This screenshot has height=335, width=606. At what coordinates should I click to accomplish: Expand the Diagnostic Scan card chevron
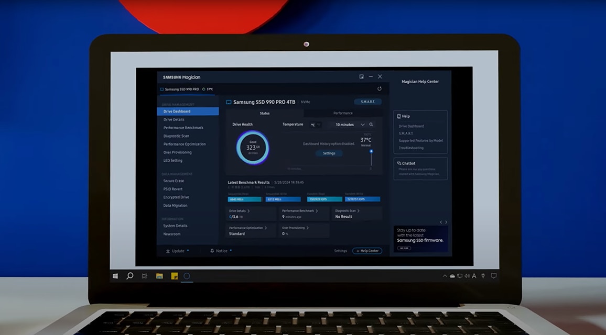(358, 211)
